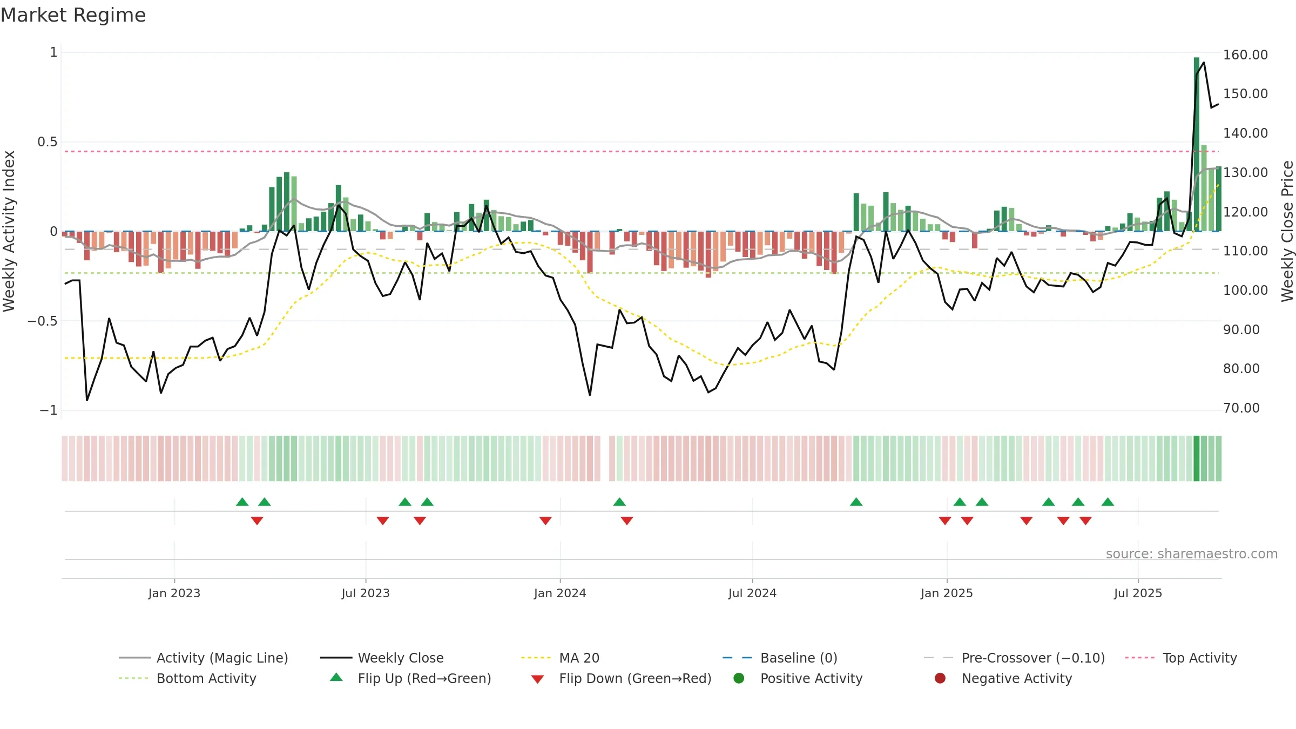The height and width of the screenshot is (729, 1296).
Task: Select the first green flip-up marker after Jan 2023
Action: pyautogui.click(x=242, y=502)
